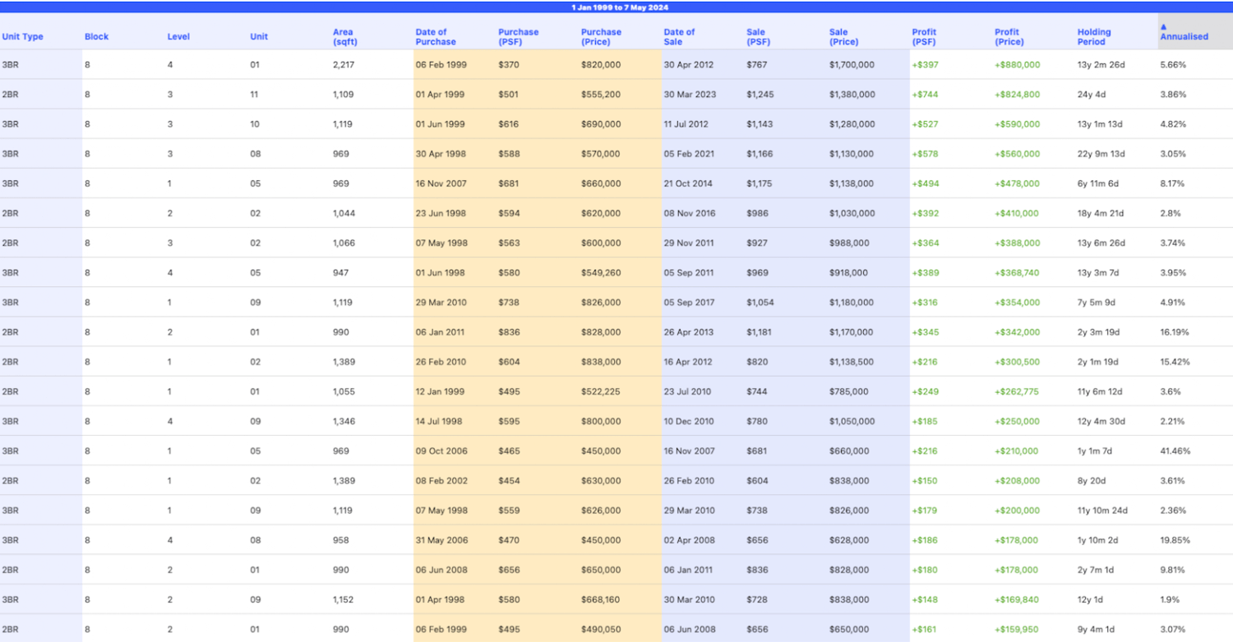Click the sale PSF value $1,245

pos(760,95)
